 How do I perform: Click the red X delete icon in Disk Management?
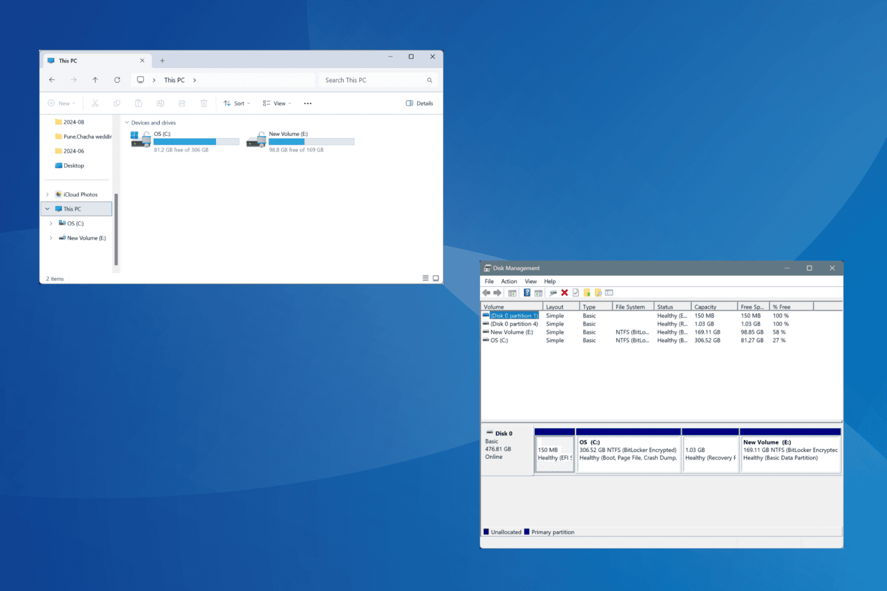[x=565, y=293]
